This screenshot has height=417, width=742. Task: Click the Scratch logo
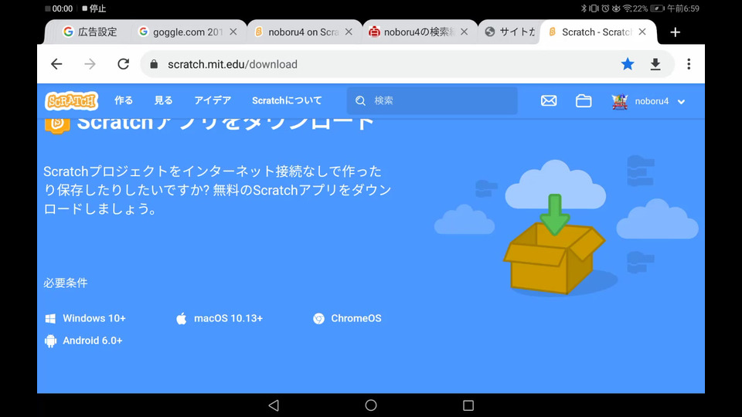[71, 100]
